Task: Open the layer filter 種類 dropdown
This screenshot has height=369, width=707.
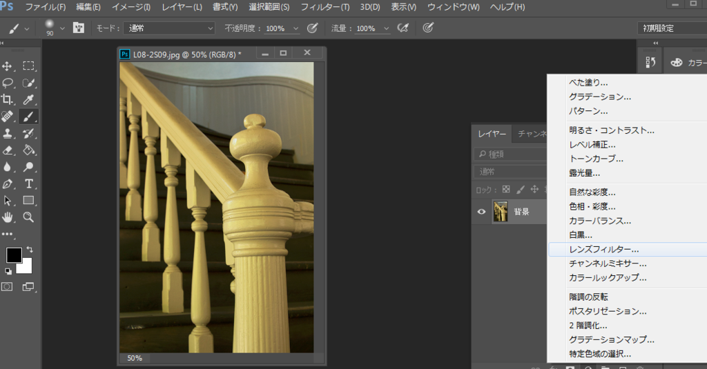Action: pos(510,154)
